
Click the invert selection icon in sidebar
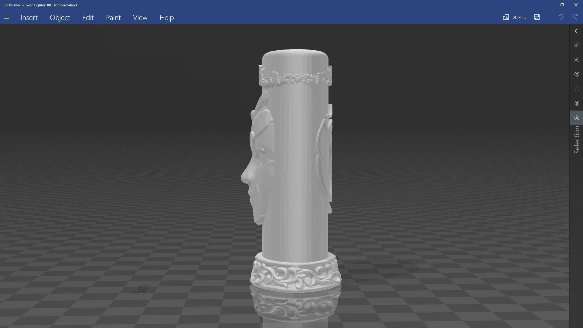point(577,104)
